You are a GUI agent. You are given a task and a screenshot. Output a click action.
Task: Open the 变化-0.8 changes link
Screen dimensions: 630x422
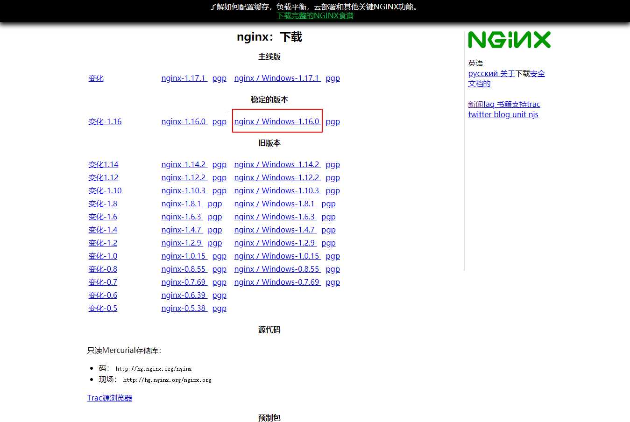[x=103, y=269]
